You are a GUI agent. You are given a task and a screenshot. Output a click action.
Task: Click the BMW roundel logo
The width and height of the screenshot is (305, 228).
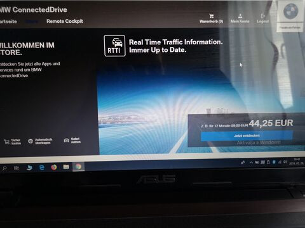coord(291,11)
